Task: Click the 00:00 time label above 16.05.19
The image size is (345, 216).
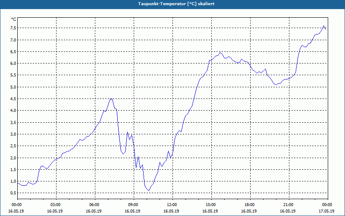Action: [18, 205]
